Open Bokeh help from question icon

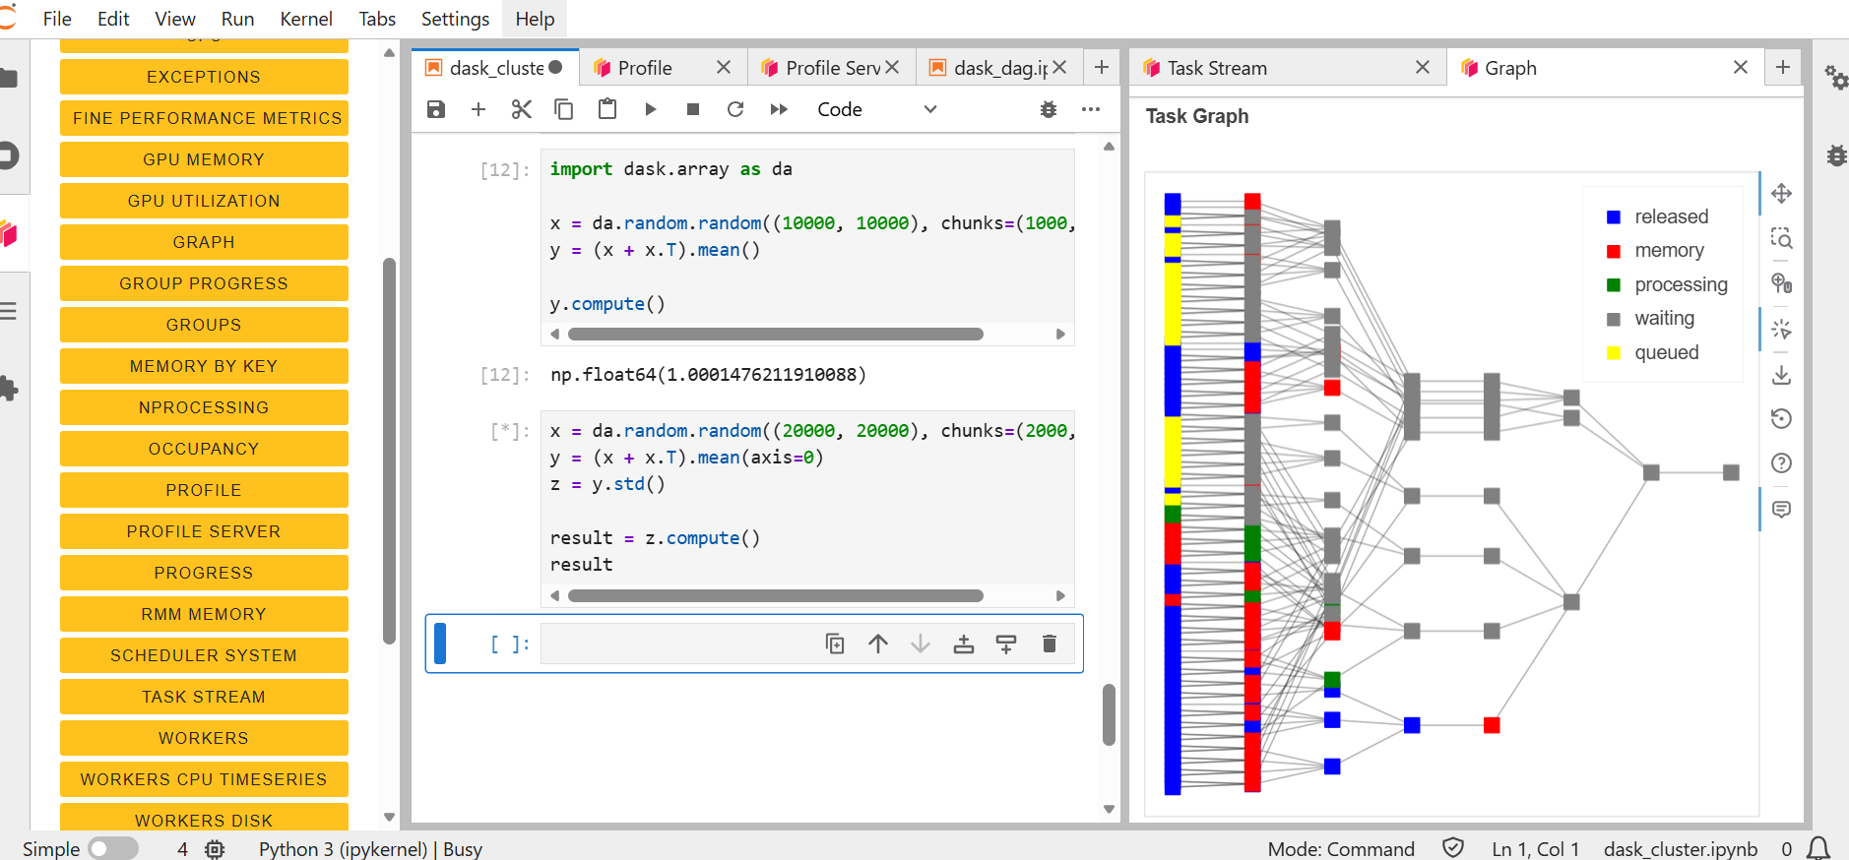1781,463
